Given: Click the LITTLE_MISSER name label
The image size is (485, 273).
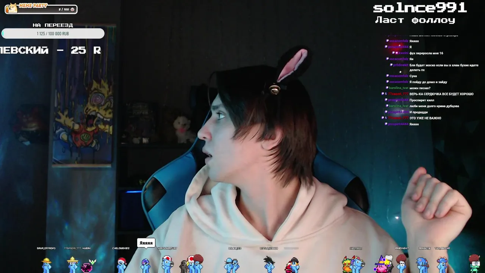Looking at the screenshot, I should [269, 248].
